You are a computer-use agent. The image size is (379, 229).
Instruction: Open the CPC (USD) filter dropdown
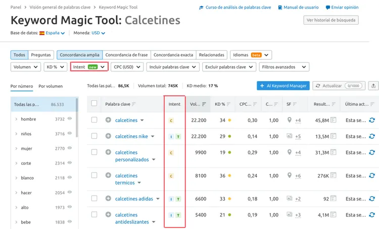click(x=127, y=67)
